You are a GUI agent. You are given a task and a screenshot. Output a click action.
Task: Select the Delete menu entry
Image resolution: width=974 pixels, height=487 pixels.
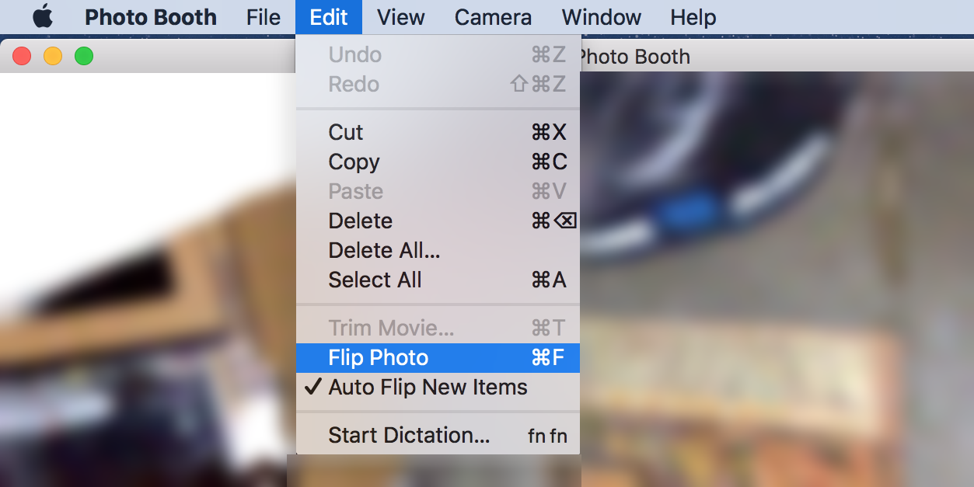(438, 221)
